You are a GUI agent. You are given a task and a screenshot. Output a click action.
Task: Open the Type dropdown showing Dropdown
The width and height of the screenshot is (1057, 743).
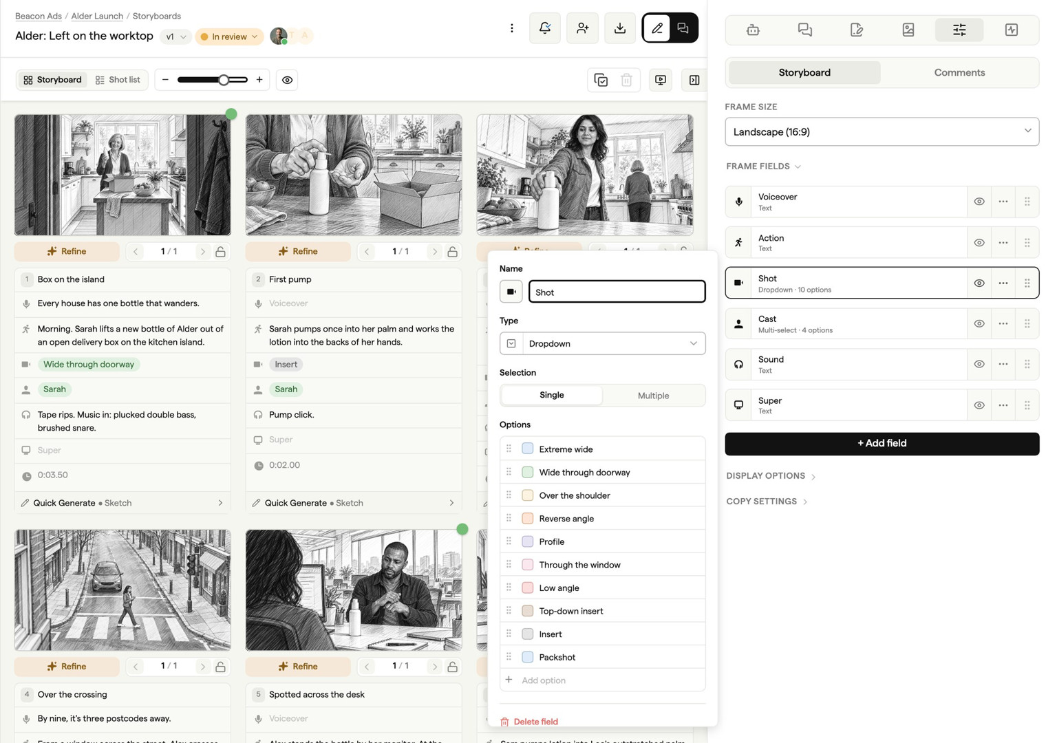603,343
